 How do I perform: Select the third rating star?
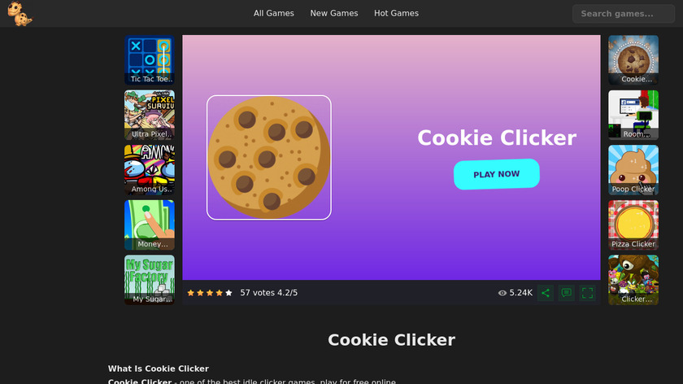point(210,293)
